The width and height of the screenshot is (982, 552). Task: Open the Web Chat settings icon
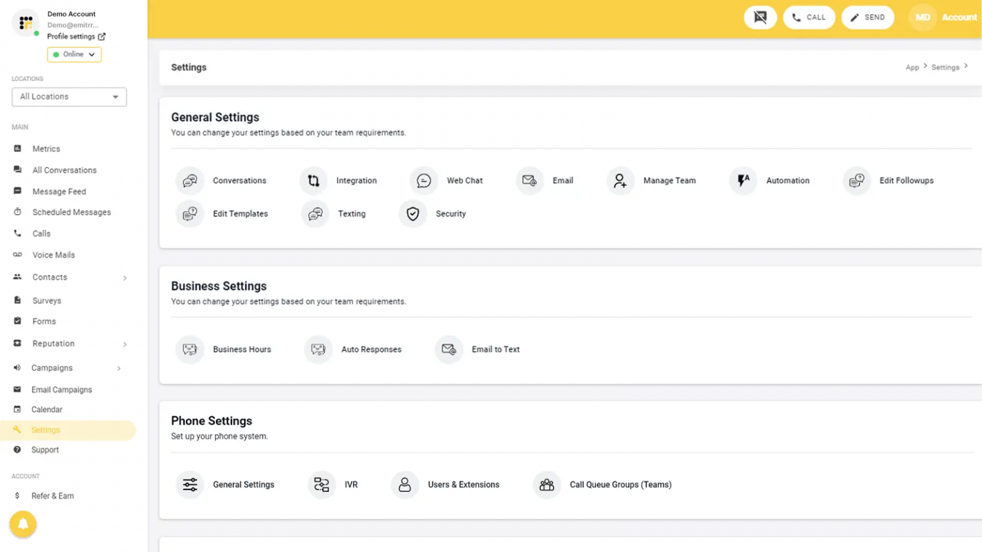point(423,181)
